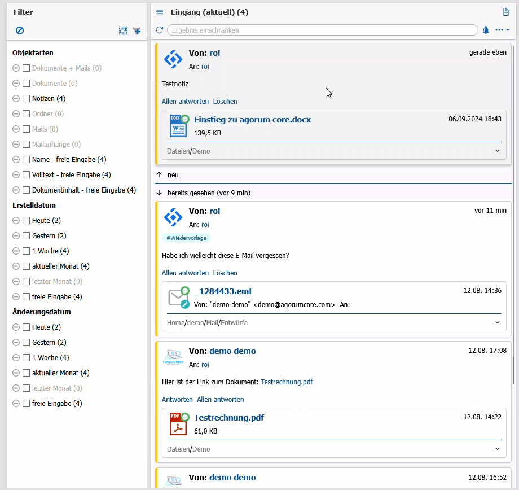Exclude Notizen (4) via minus icon

pos(16,98)
